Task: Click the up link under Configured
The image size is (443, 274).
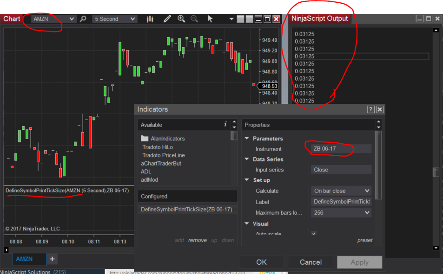Action: [x=214, y=240]
